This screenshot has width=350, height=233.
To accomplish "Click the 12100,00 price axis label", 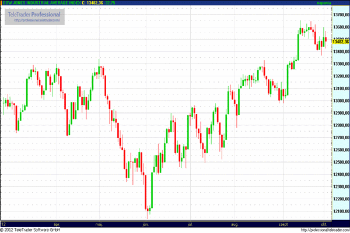I will tap(340, 211).
